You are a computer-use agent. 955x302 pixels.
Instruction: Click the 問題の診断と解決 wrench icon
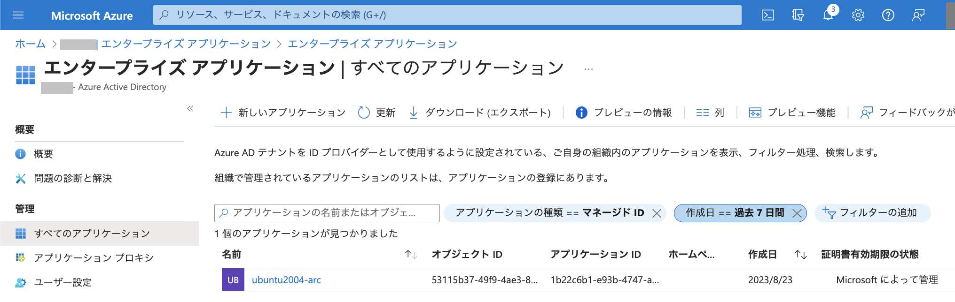coord(21,178)
